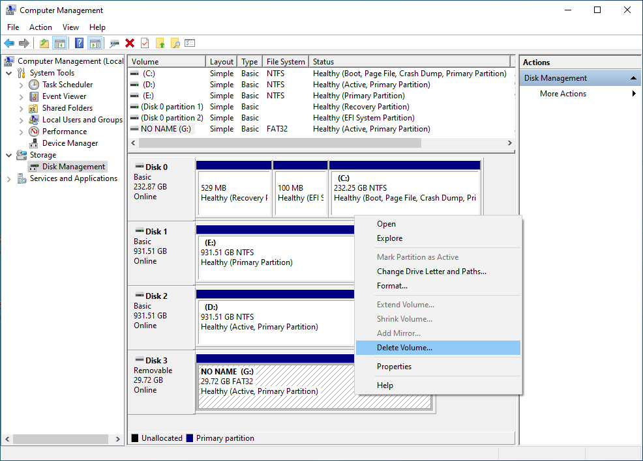This screenshot has width=643, height=461.
Task: Click the red X Delete toolbar icon
Action: coord(130,43)
